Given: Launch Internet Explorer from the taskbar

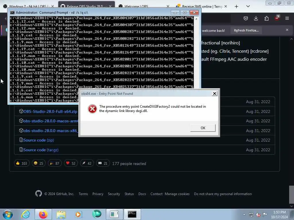Looking at the screenshot, I should (26, 214).
